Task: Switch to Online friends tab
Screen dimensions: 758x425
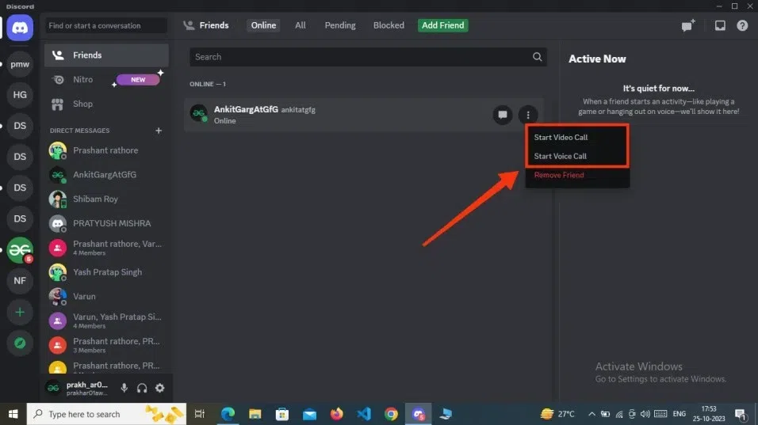Action: click(263, 25)
